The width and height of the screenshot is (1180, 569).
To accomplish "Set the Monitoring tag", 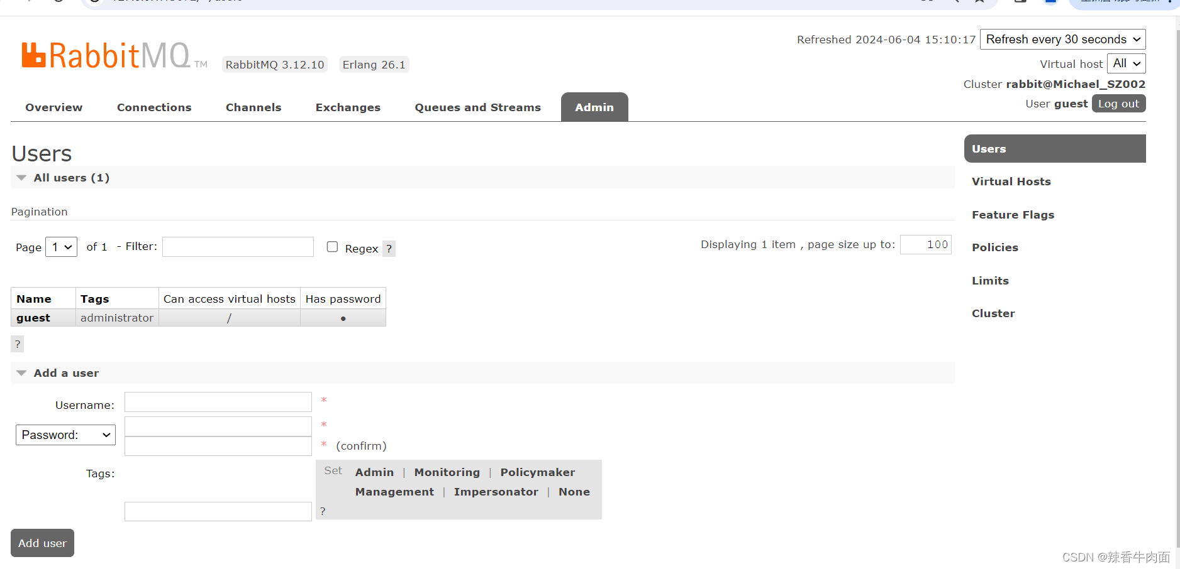I will [447, 472].
